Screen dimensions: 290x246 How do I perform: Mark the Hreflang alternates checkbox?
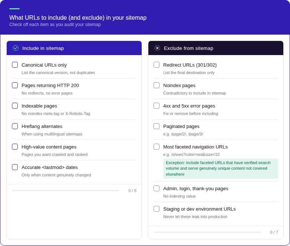coord(15,126)
